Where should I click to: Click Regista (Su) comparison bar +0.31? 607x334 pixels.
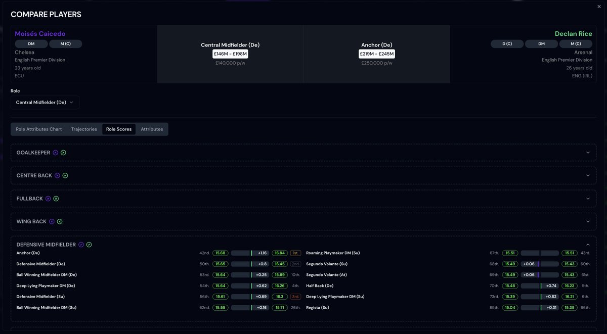click(x=540, y=307)
